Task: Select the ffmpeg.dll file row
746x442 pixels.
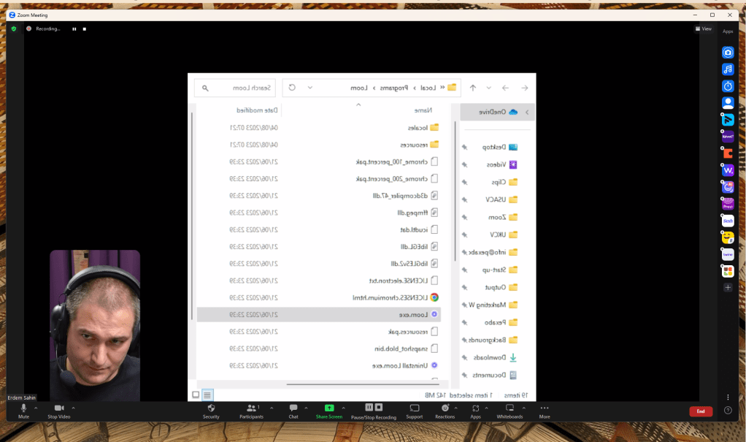Action: tap(319, 213)
